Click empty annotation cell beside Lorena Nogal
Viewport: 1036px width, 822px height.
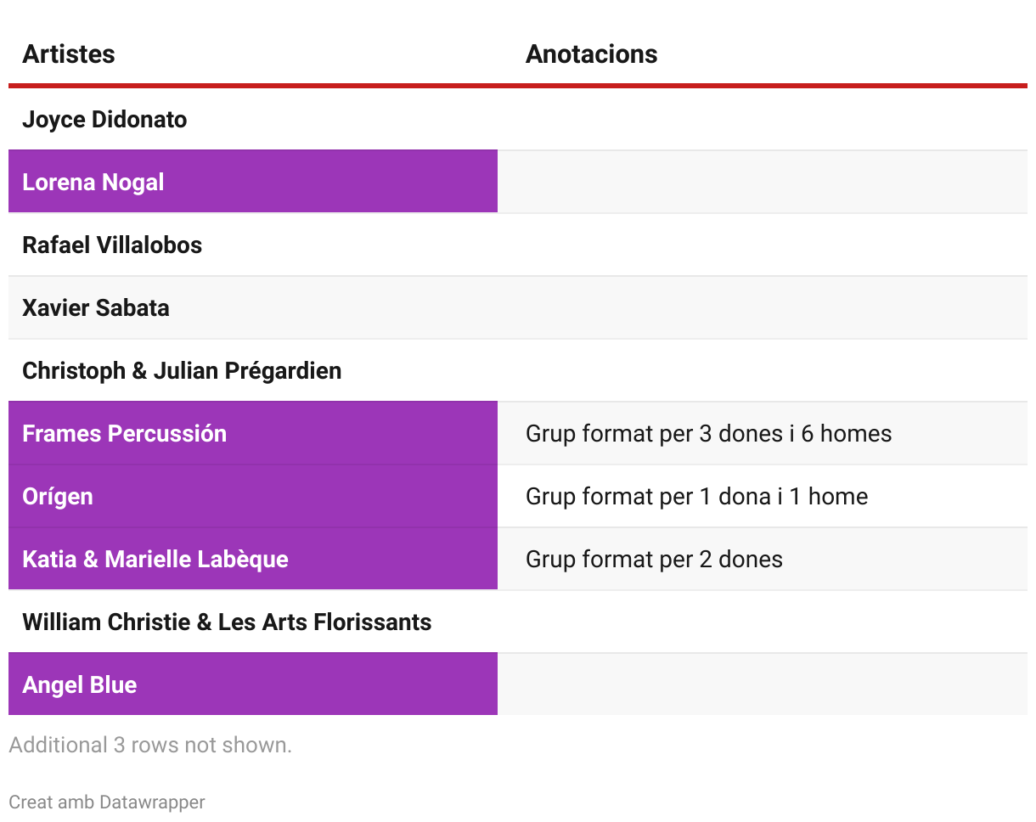coord(762,182)
